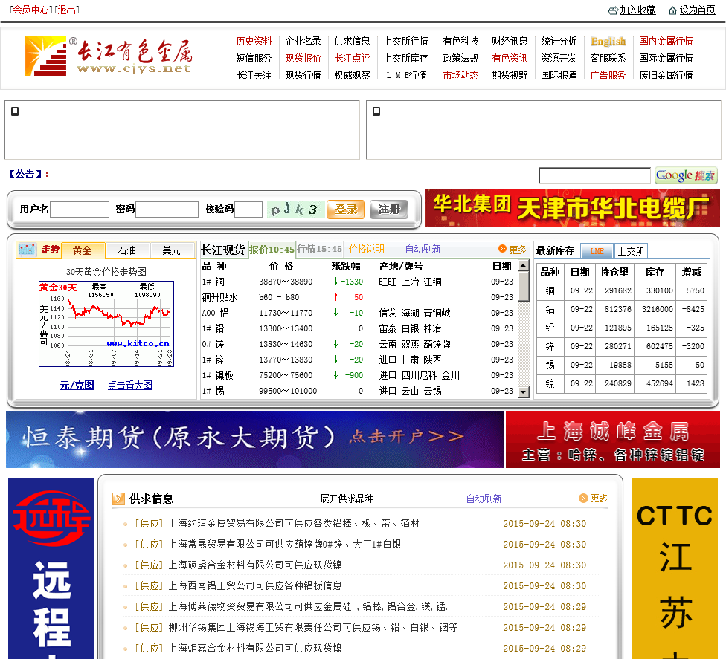The width and height of the screenshot is (726, 659).
Task: Open the 远程 blue side banner
Action: click(x=51, y=569)
